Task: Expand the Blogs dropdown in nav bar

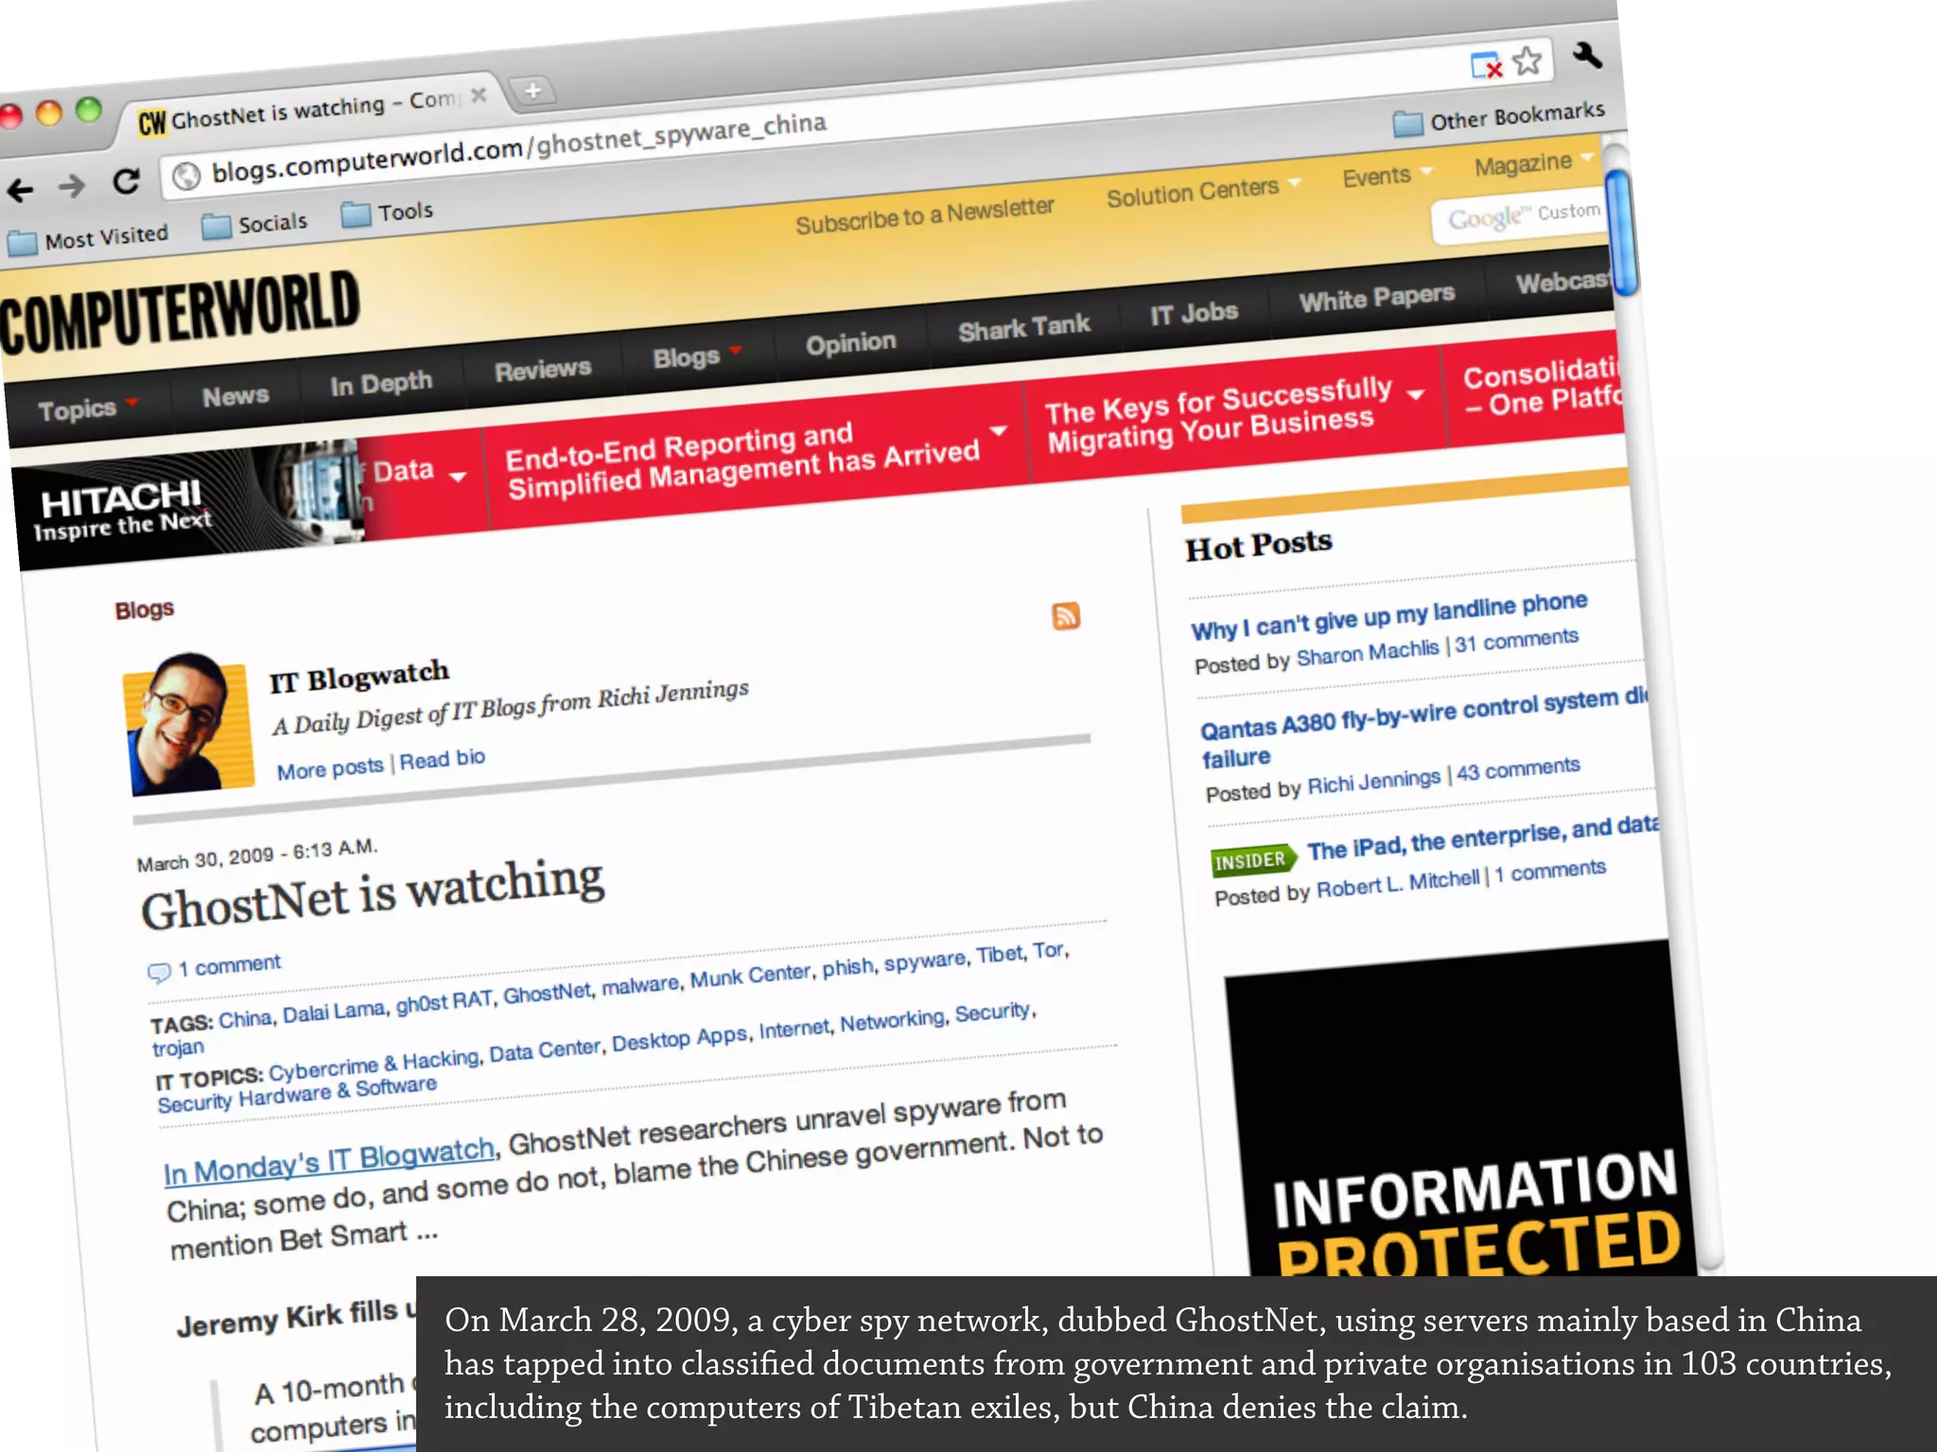Action: click(x=697, y=355)
